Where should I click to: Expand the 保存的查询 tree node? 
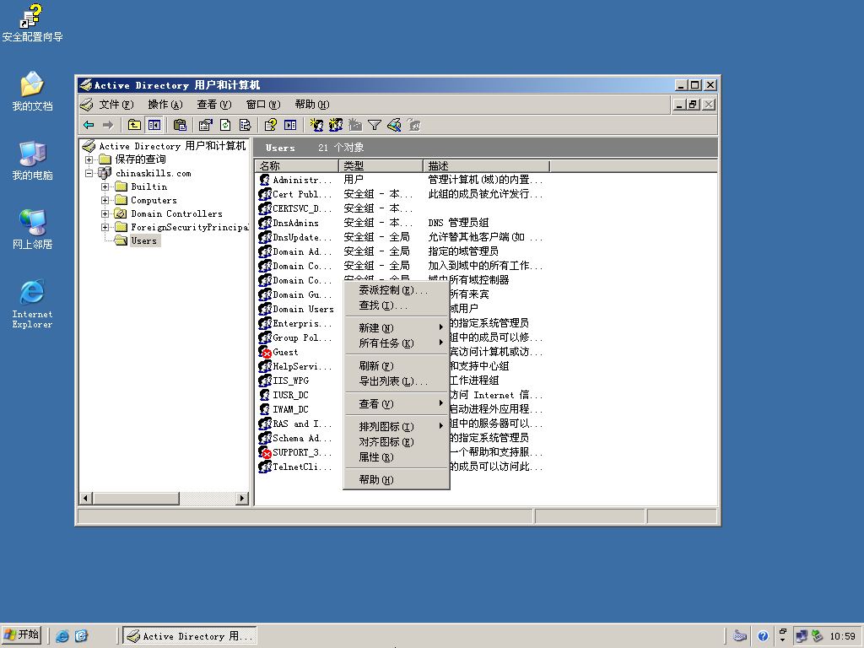pyautogui.click(x=89, y=159)
